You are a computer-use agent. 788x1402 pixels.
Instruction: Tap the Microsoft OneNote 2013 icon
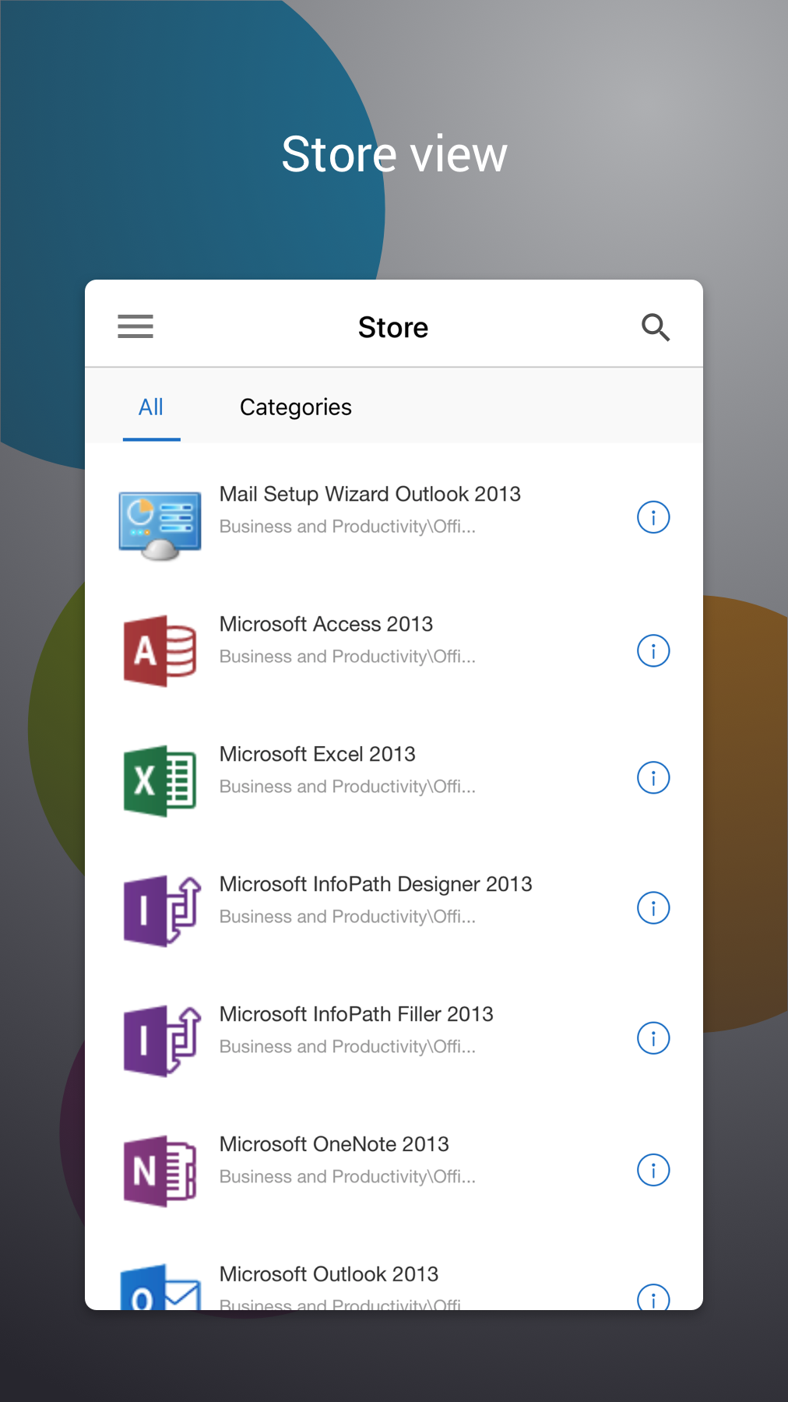coord(160,1171)
